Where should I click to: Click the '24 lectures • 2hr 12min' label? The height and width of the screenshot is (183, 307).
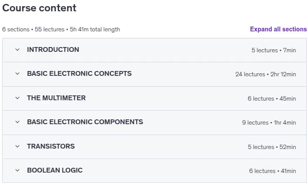pyautogui.click(x=266, y=74)
